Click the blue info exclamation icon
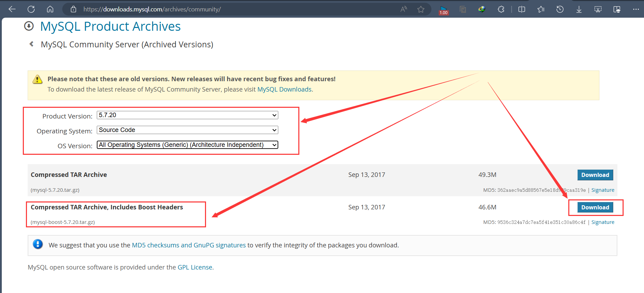The width and height of the screenshot is (644, 293). click(38, 244)
